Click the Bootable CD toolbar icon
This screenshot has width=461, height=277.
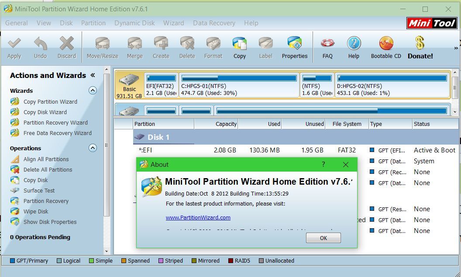tap(386, 44)
